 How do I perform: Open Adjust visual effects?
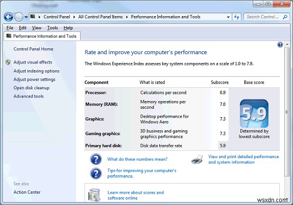pyautogui.click(x=33, y=62)
